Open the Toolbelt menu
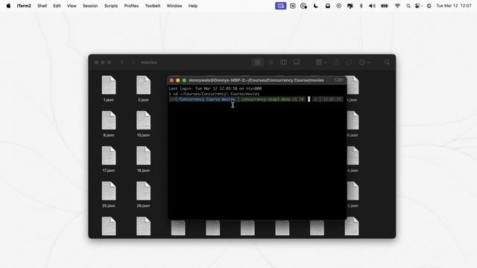 tap(152, 6)
